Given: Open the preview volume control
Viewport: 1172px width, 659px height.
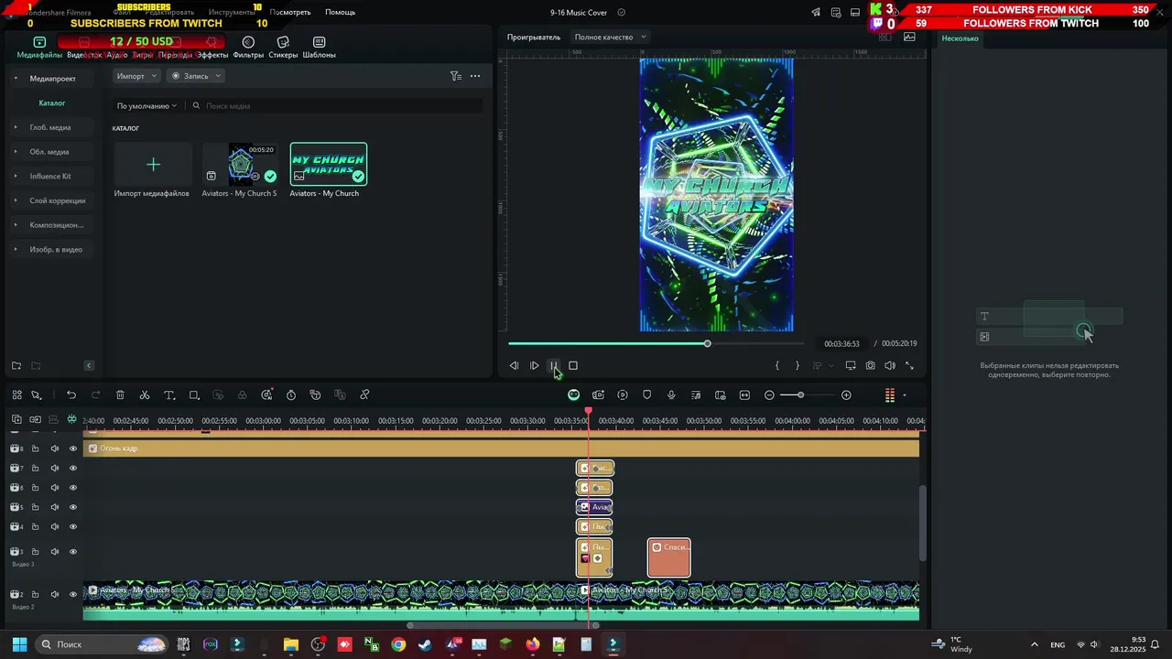Looking at the screenshot, I should pyautogui.click(x=890, y=366).
